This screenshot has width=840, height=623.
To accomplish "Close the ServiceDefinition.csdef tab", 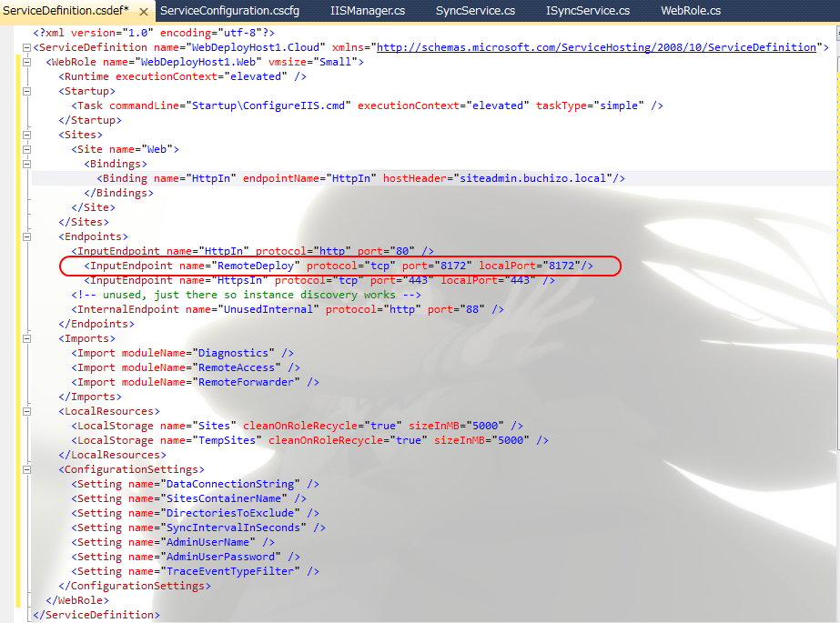I will coord(144,11).
